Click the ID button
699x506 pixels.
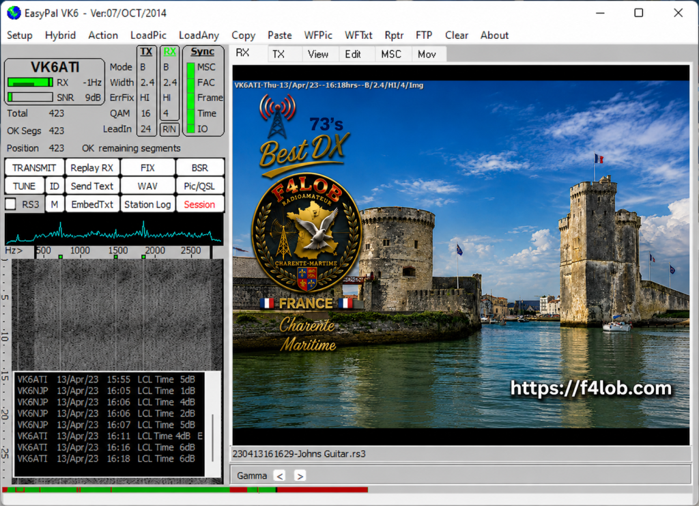point(55,186)
